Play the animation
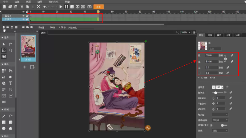This screenshot has height=138, width=246. coord(61,7)
